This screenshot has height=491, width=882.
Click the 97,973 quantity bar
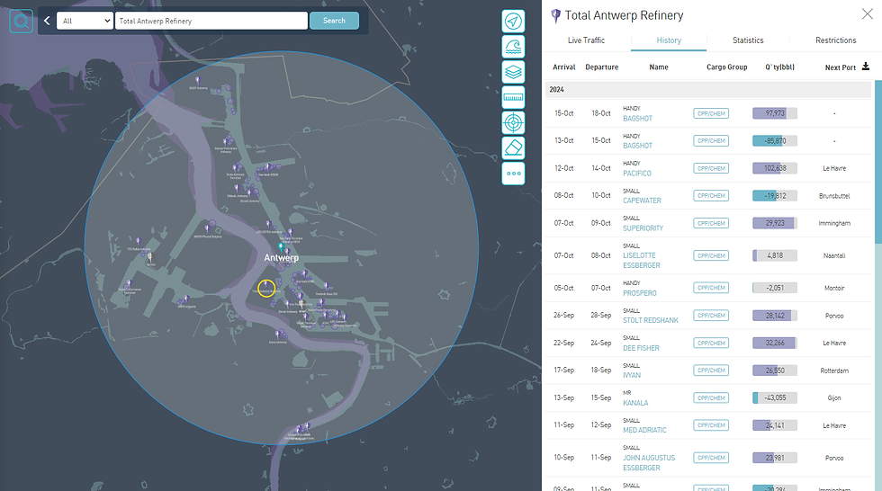pos(775,113)
